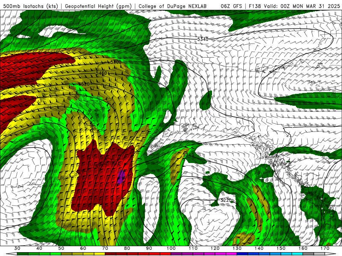Viewport: 342px width, 256px height.
Task: Click the dark green legend swatch at 30 knots
Action: pyautogui.click(x=23, y=254)
